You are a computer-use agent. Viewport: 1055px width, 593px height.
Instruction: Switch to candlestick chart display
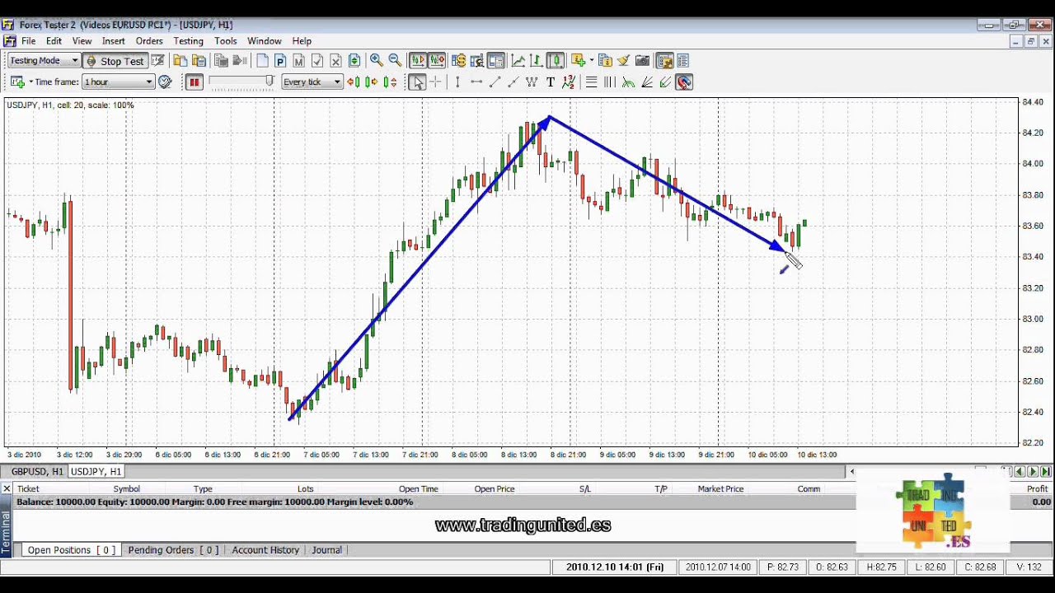[x=556, y=60]
